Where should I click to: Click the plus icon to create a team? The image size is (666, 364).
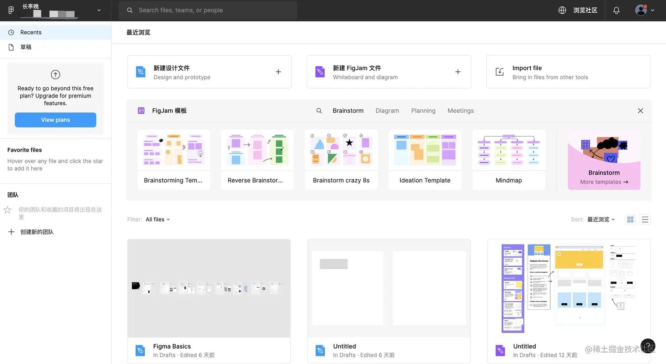[11, 232]
